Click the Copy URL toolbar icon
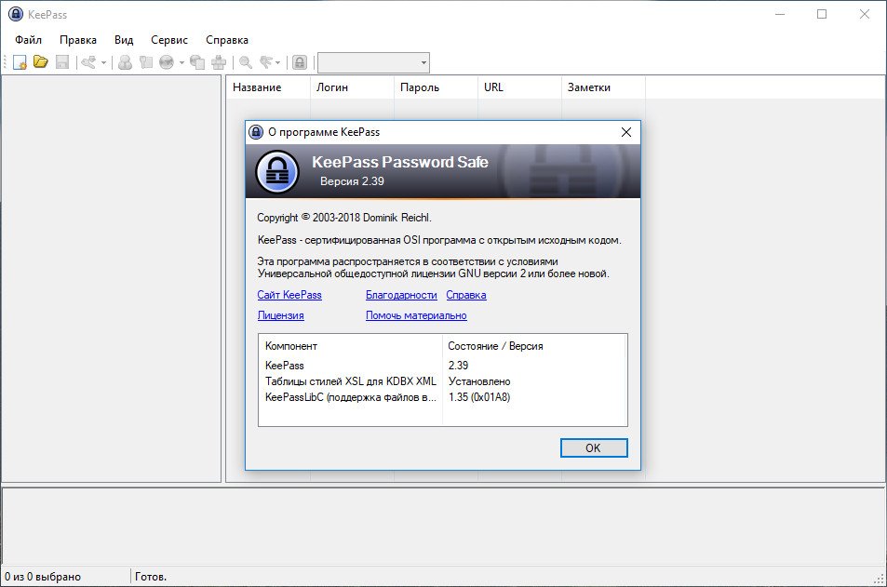Image resolution: width=887 pixels, height=587 pixels. point(197,62)
